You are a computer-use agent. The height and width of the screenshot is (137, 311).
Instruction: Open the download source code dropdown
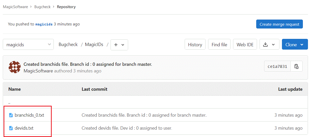(x=269, y=44)
